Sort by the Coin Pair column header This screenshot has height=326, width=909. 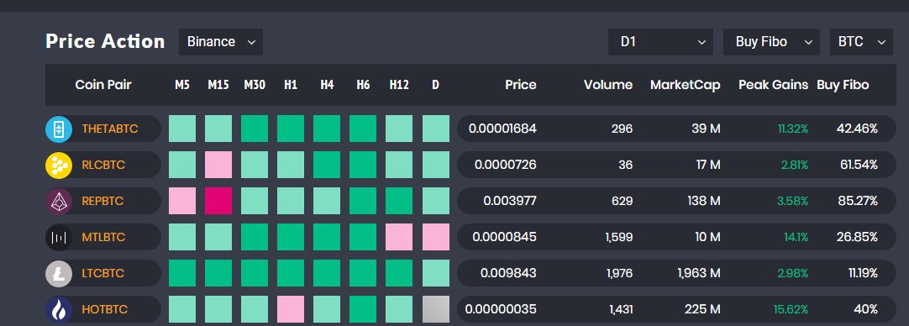coord(103,85)
